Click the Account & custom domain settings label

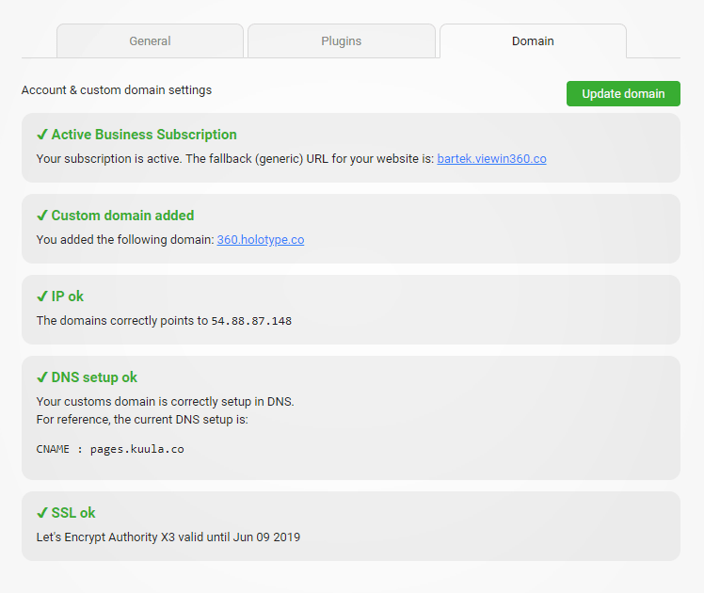pyautogui.click(x=117, y=90)
